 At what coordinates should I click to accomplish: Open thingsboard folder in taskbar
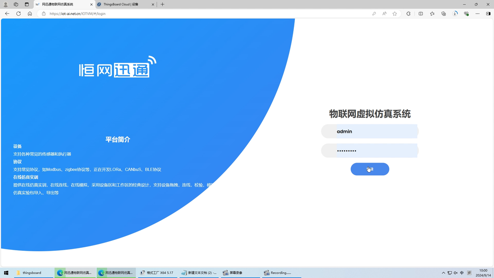(32, 273)
